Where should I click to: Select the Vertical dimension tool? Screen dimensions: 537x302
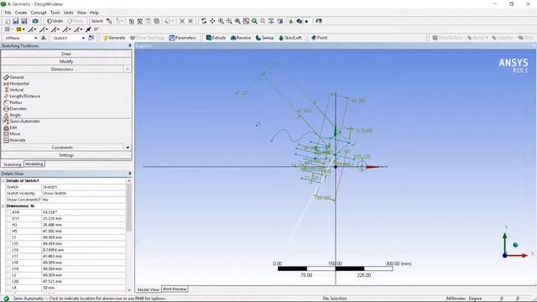click(x=13, y=90)
